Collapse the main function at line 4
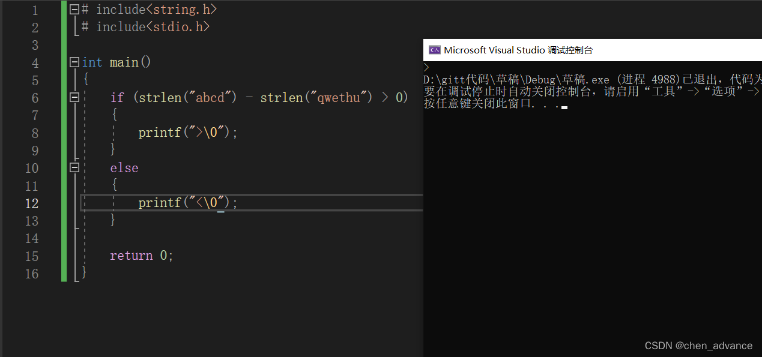Screen dimensions: 762x357 point(74,62)
